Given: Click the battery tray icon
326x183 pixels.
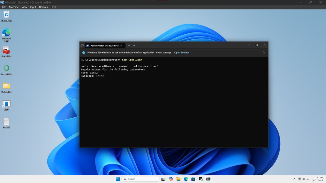Looking at the screenshot, I should [308, 179].
